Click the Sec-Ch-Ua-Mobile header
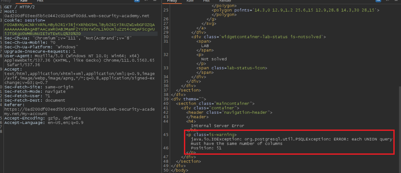 (x=30, y=42)
